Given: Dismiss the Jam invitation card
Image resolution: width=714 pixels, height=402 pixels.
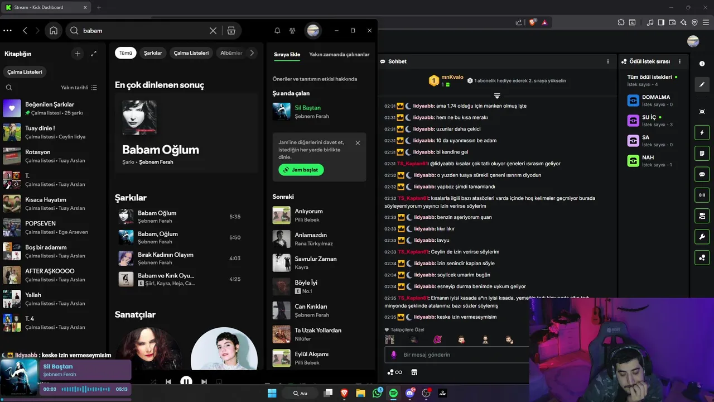Looking at the screenshot, I should (x=358, y=143).
